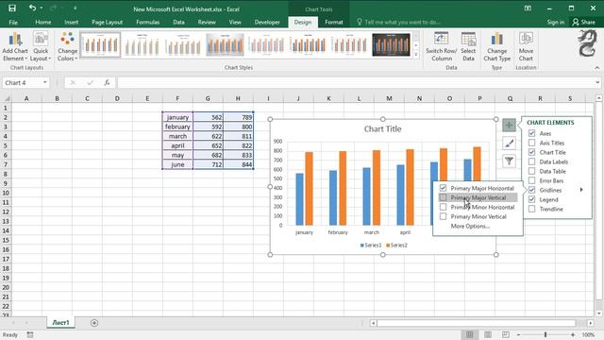Enable the Data Labels checkbox

[531, 161]
